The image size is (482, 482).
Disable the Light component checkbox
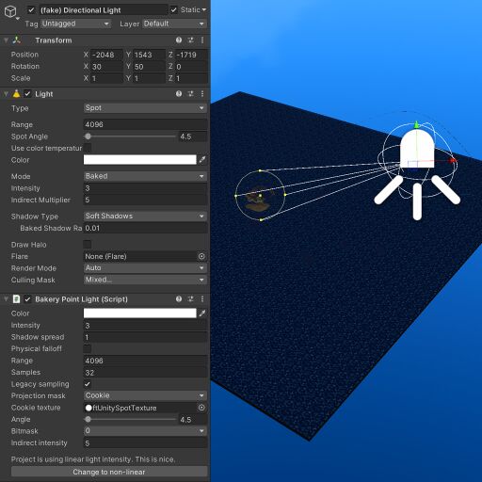click(27, 94)
